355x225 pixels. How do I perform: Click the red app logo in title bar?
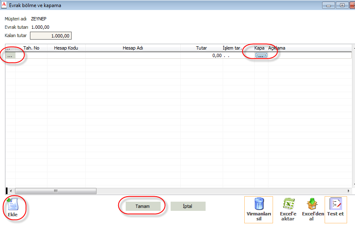(4, 5)
